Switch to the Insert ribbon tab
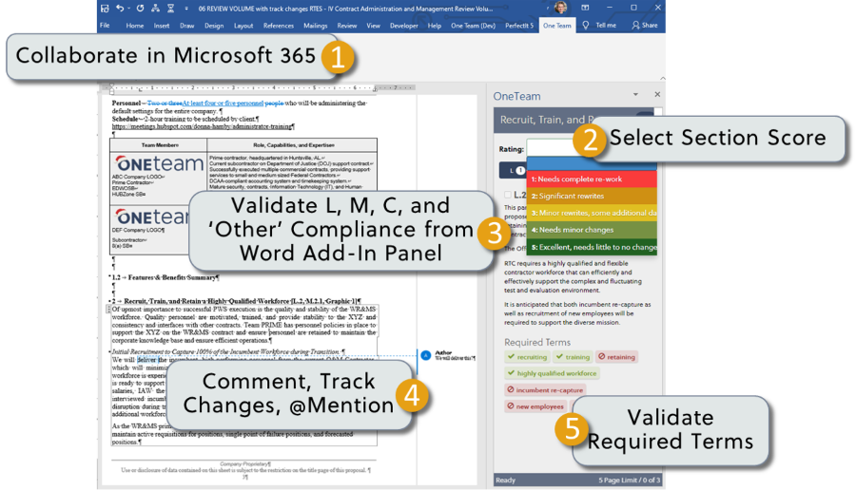This screenshot has width=856, height=490. tap(161, 26)
